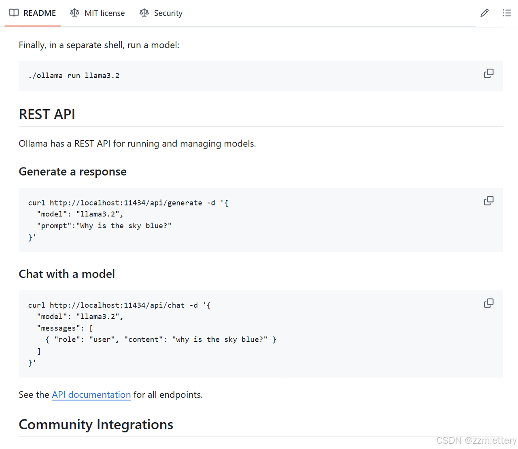Switch to the MIT license tab
The width and height of the screenshot is (518, 449).
coord(97,13)
